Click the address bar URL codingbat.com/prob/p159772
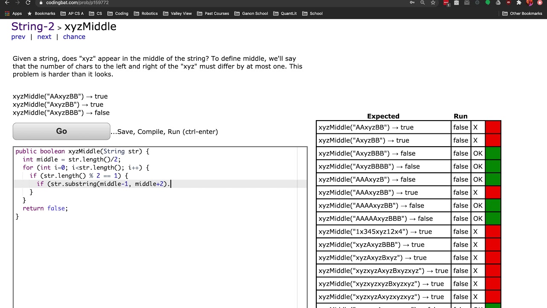The width and height of the screenshot is (547, 308). pyautogui.click(x=77, y=3)
